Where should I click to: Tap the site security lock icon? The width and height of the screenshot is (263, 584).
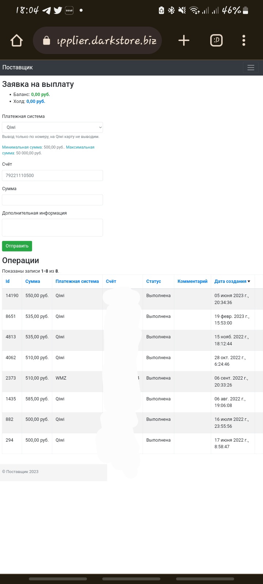[x=46, y=41]
